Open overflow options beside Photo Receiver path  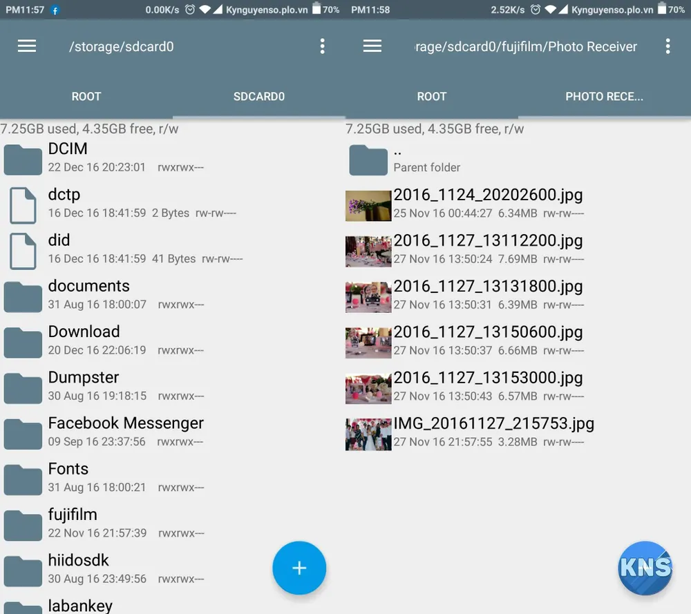[x=668, y=46]
